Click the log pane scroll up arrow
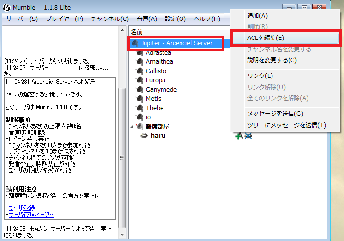This screenshot has width=344, height=241. [x=123, y=30]
